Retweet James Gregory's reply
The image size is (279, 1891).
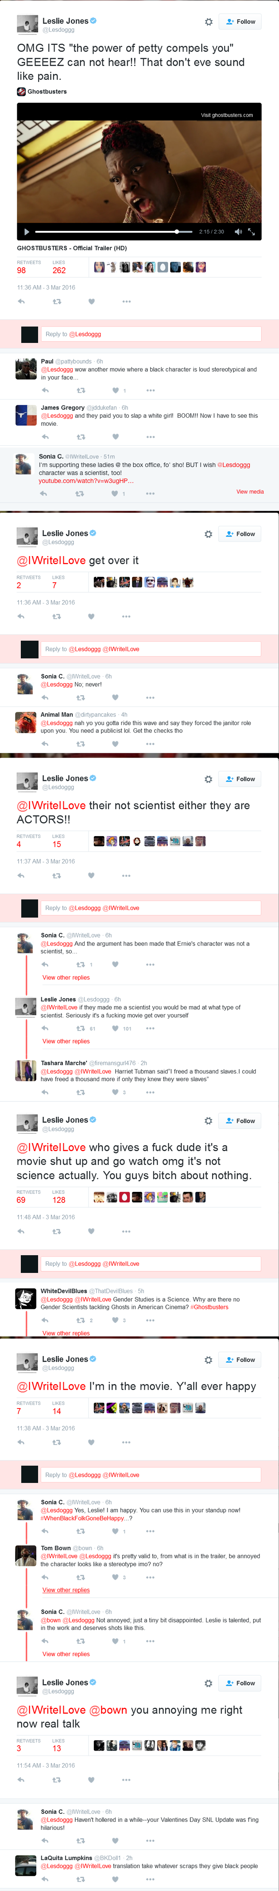81,437
